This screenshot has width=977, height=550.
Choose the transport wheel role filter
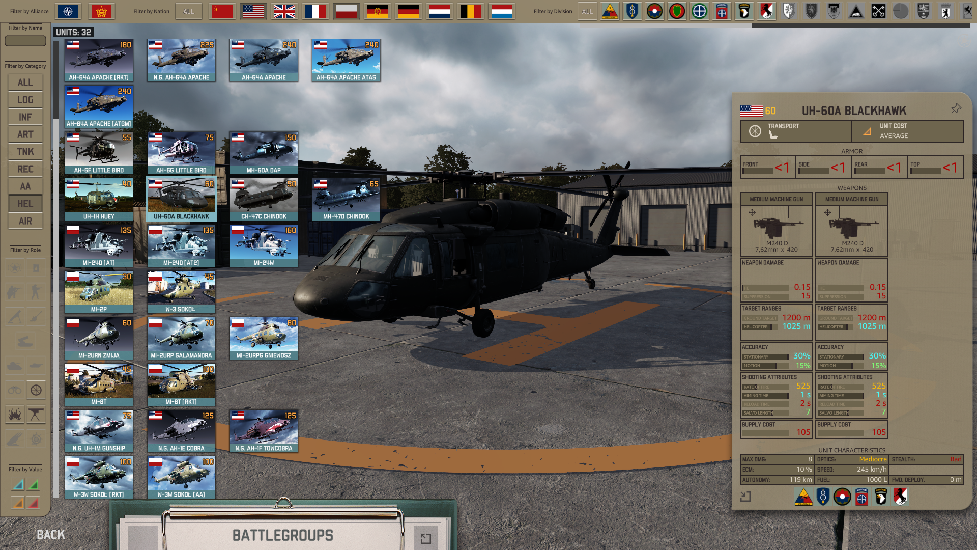[x=36, y=390]
